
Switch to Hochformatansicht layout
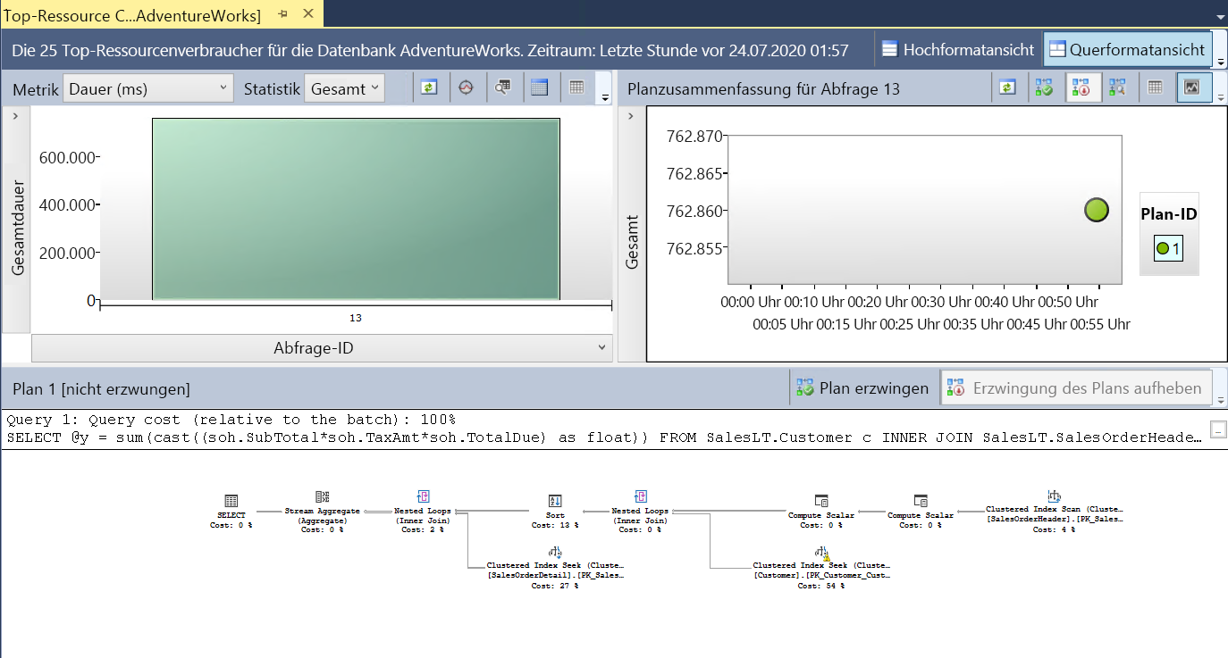tap(958, 50)
